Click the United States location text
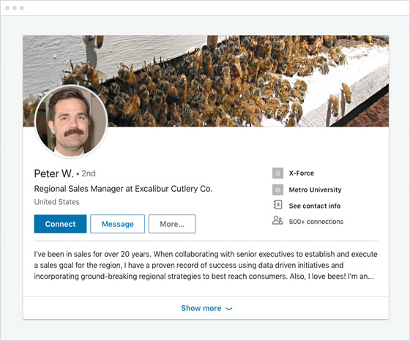 pyautogui.click(x=57, y=202)
